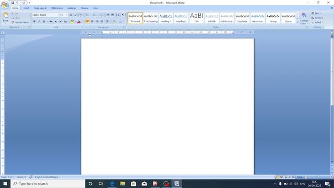
Task: Apply the Title style
Action: point(196,18)
